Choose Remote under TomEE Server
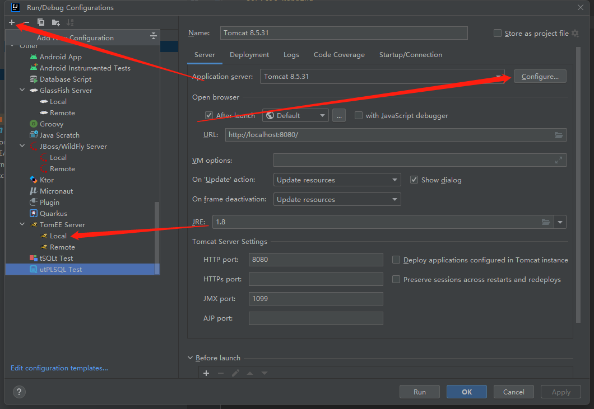This screenshot has height=409, width=594. click(x=62, y=247)
